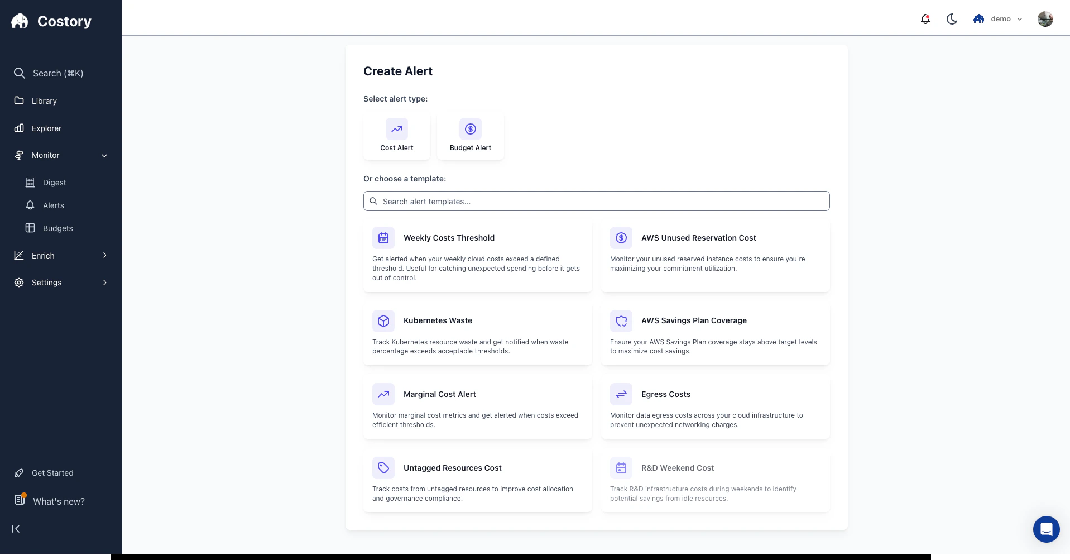Image resolution: width=1070 pixels, height=560 pixels.
Task: Click the notifications bell in the top bar
Action: tap(925, 18)
